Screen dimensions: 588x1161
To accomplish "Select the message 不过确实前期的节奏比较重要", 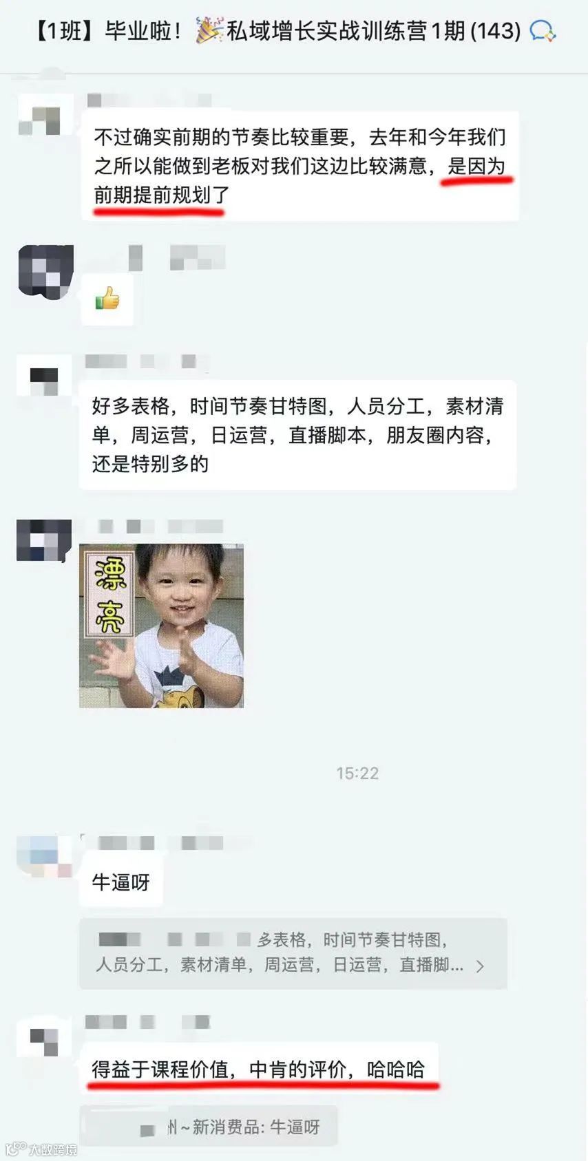I will click(x=300, y=166).
